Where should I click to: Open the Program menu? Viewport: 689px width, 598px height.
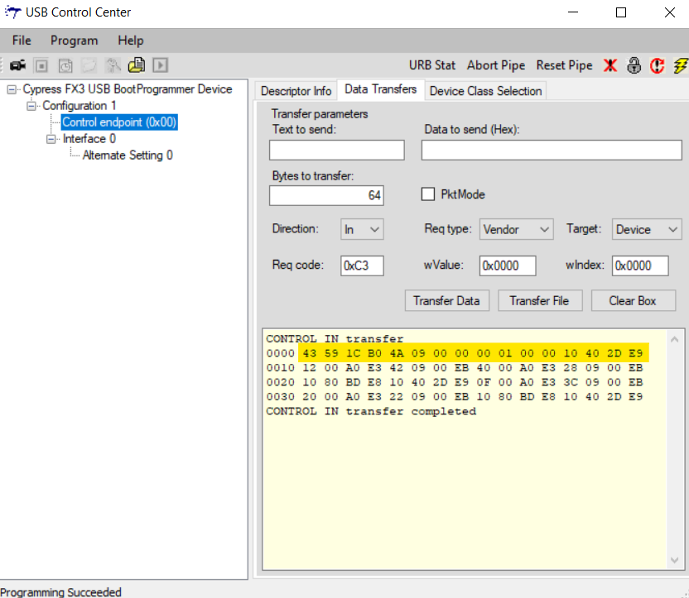tap(74, 40)
